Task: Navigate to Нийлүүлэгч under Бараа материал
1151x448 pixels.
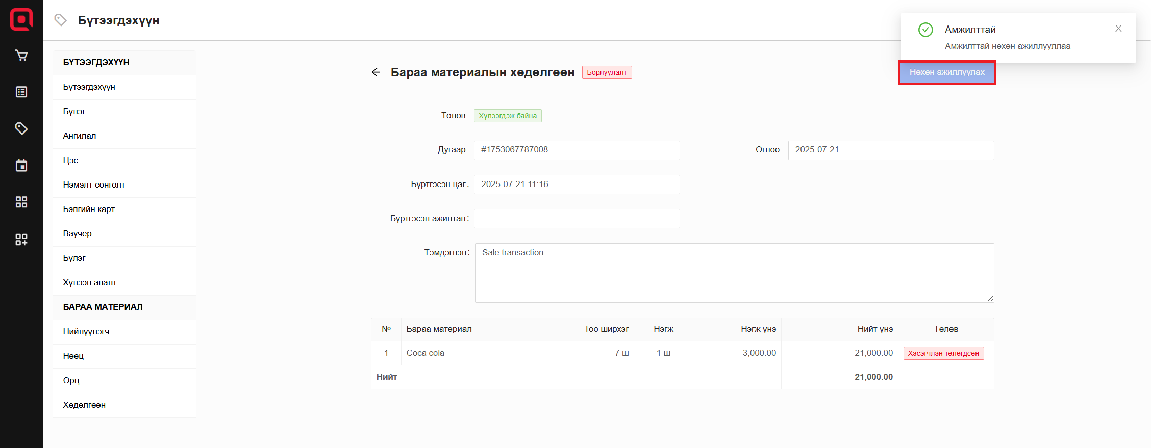Action: coord(86,331)
